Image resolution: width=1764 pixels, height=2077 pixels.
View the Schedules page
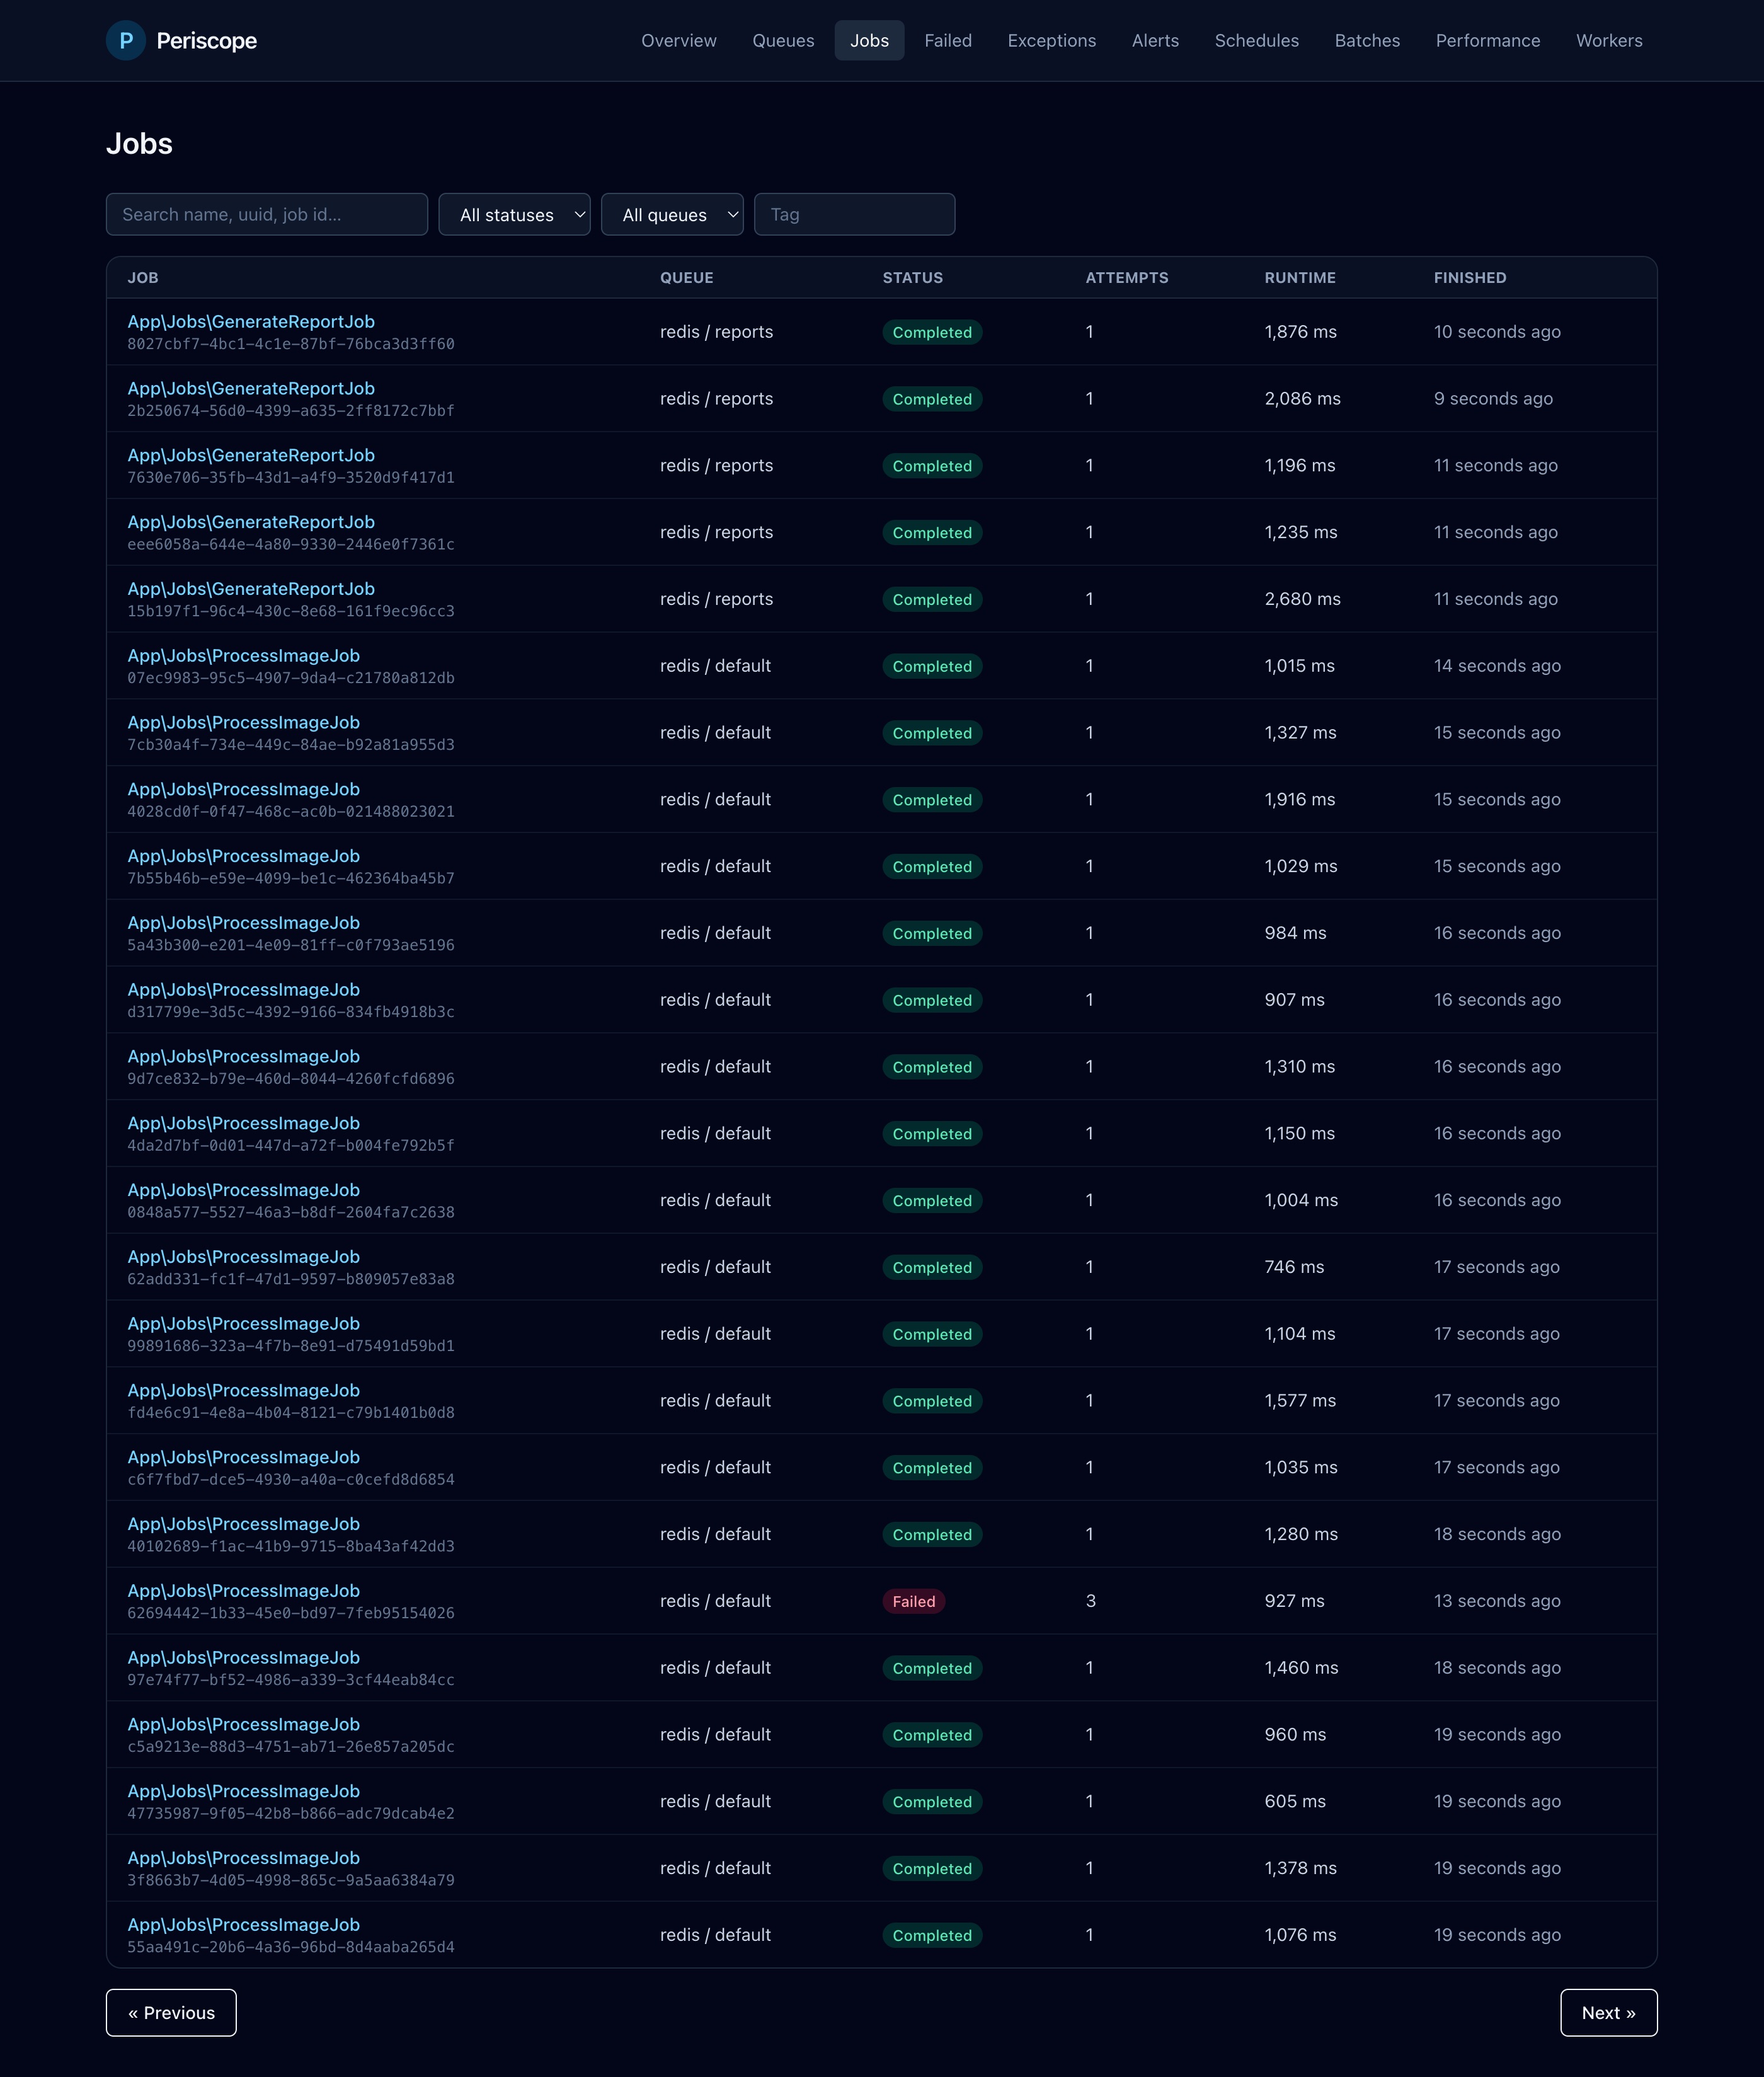(1256, 40)
